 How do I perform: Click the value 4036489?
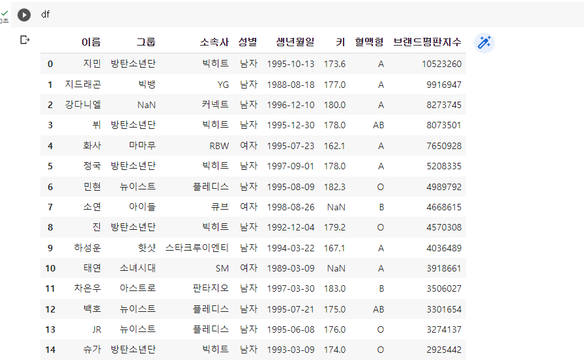pos(444,248)
